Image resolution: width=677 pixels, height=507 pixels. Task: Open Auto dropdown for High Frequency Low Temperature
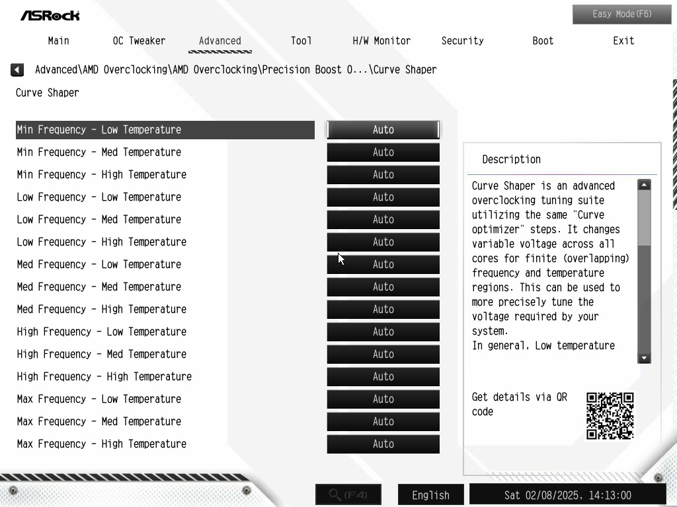383,331
